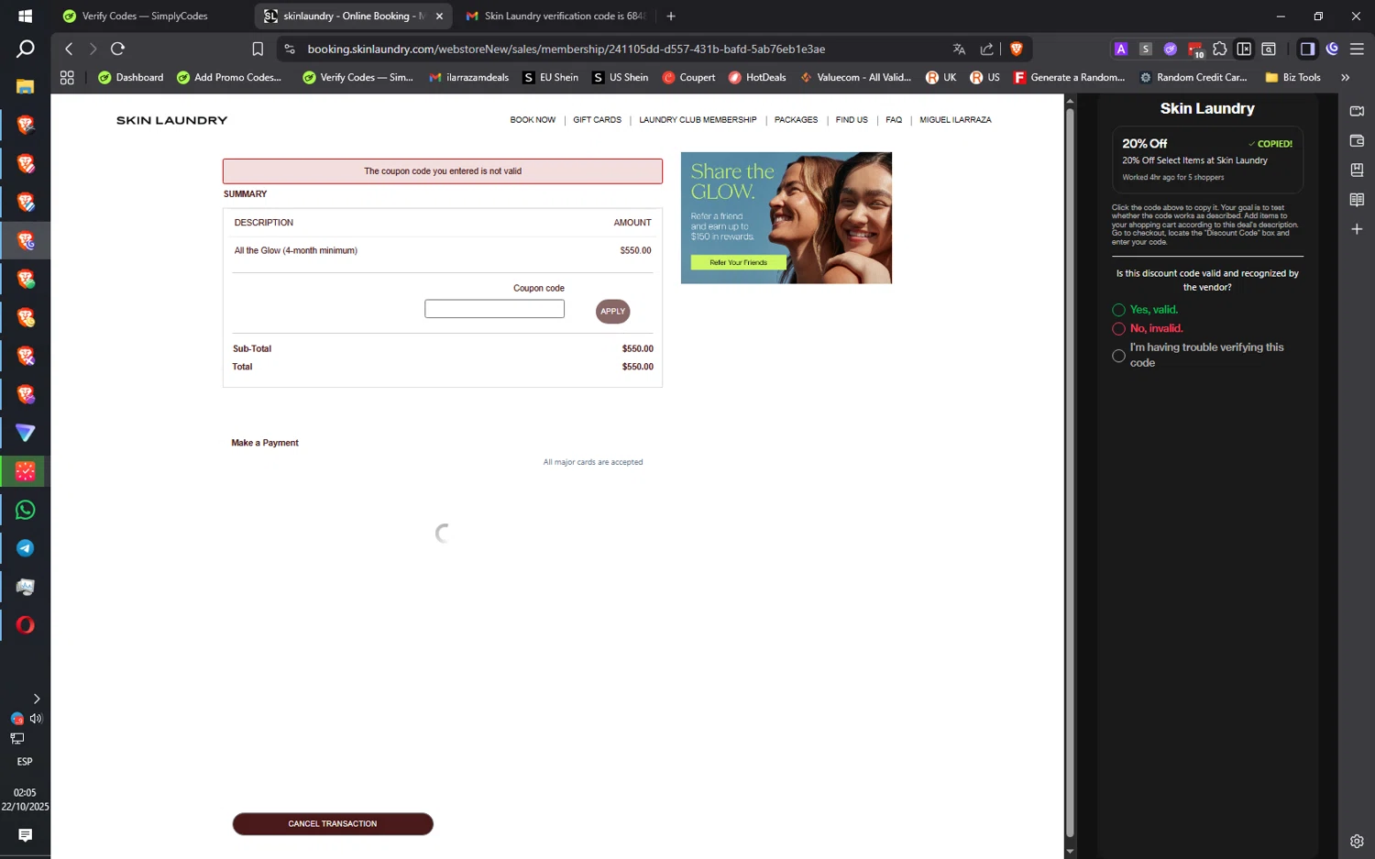Open WhatsApp from the taskbar
This screenshot has width=1375, height=859.
pos(25,510)
